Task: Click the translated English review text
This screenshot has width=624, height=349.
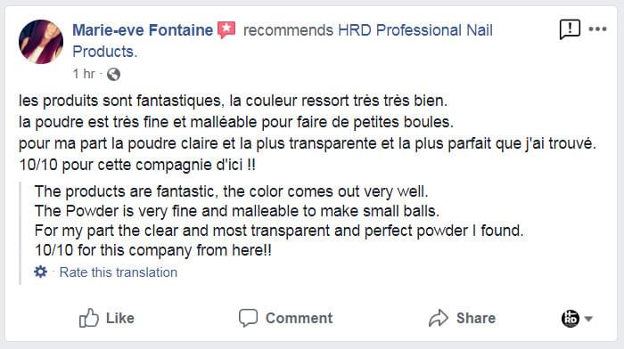Action: pos(278,221)
